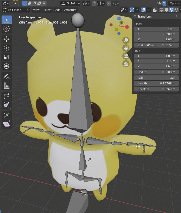Open the Select menu
Screen dimensions: 181x213
(x=48, y=10)
